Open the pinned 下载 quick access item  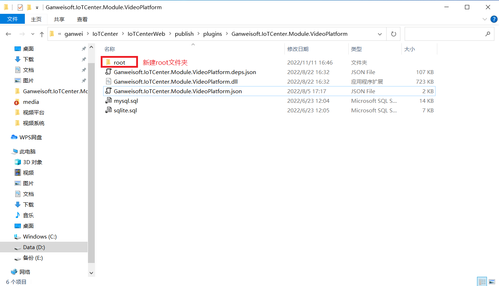pos(28,59)
